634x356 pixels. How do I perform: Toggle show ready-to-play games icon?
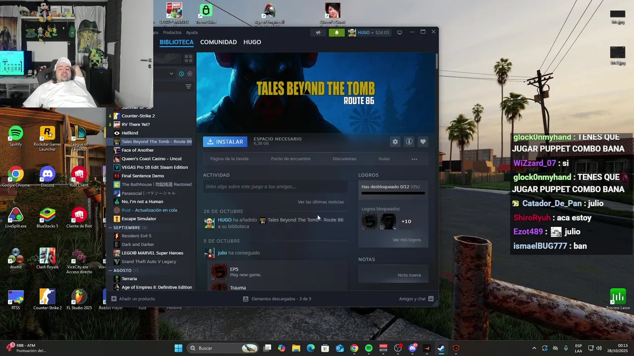coord(190,74)
